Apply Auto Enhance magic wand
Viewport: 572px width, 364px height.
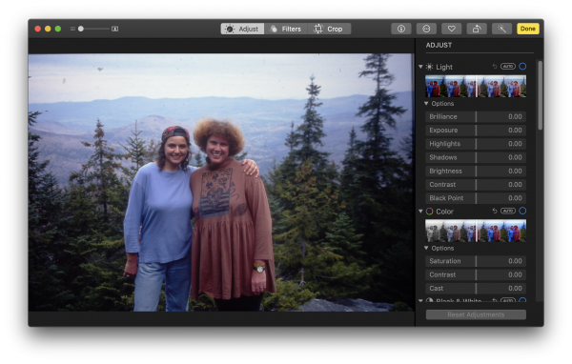(501, 29)
